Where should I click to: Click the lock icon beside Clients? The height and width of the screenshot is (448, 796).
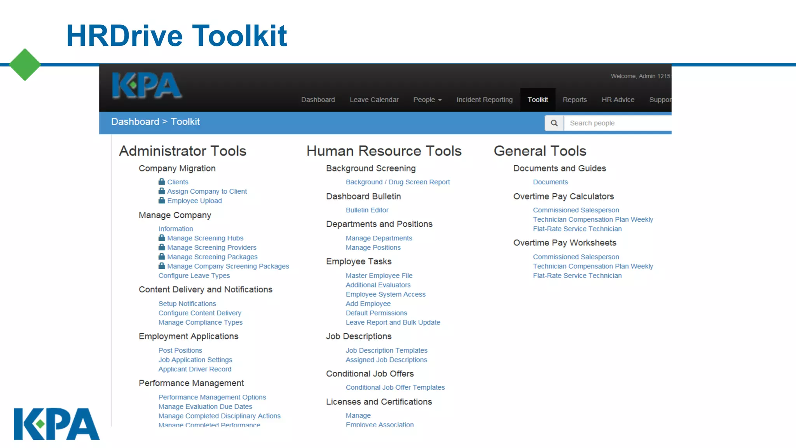point(162,182)
